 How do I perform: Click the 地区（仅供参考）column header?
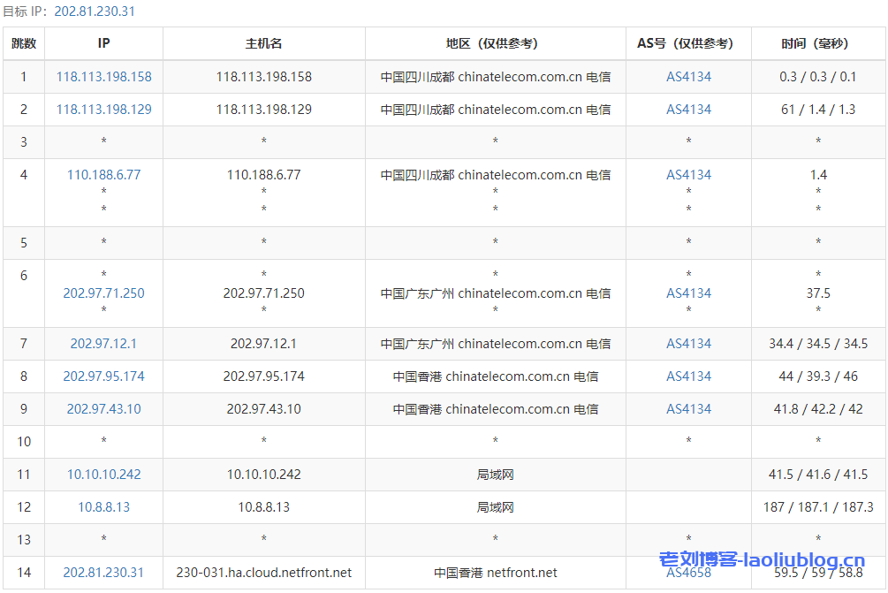(x=495, y=42)
